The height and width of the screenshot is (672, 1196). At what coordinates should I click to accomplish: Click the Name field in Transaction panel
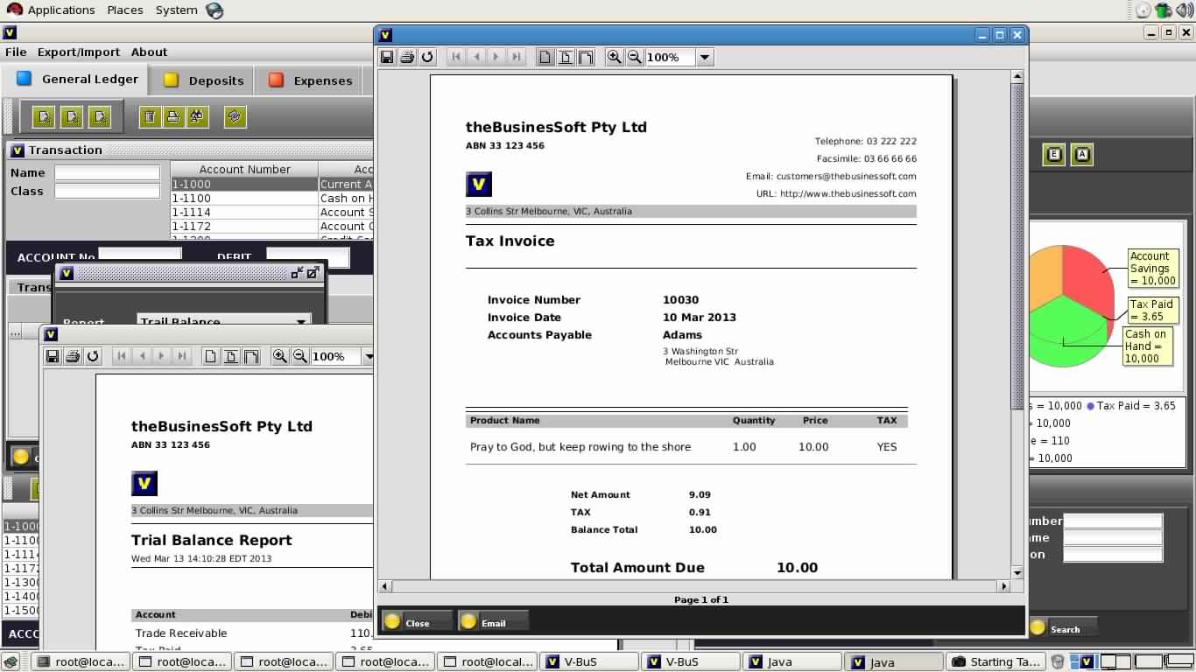(x=108, y=173)
